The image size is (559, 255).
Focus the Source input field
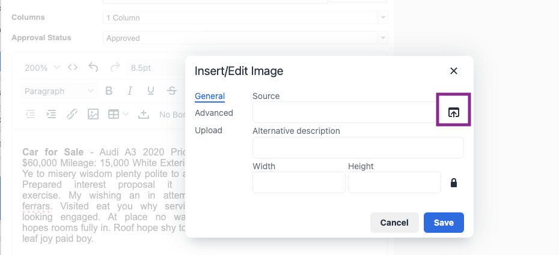tap(343, 112)
